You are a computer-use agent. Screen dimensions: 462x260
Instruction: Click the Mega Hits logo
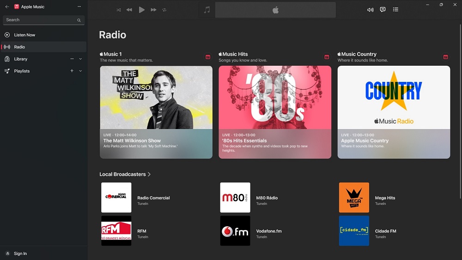pyautogui.click(x=354, y=198)
